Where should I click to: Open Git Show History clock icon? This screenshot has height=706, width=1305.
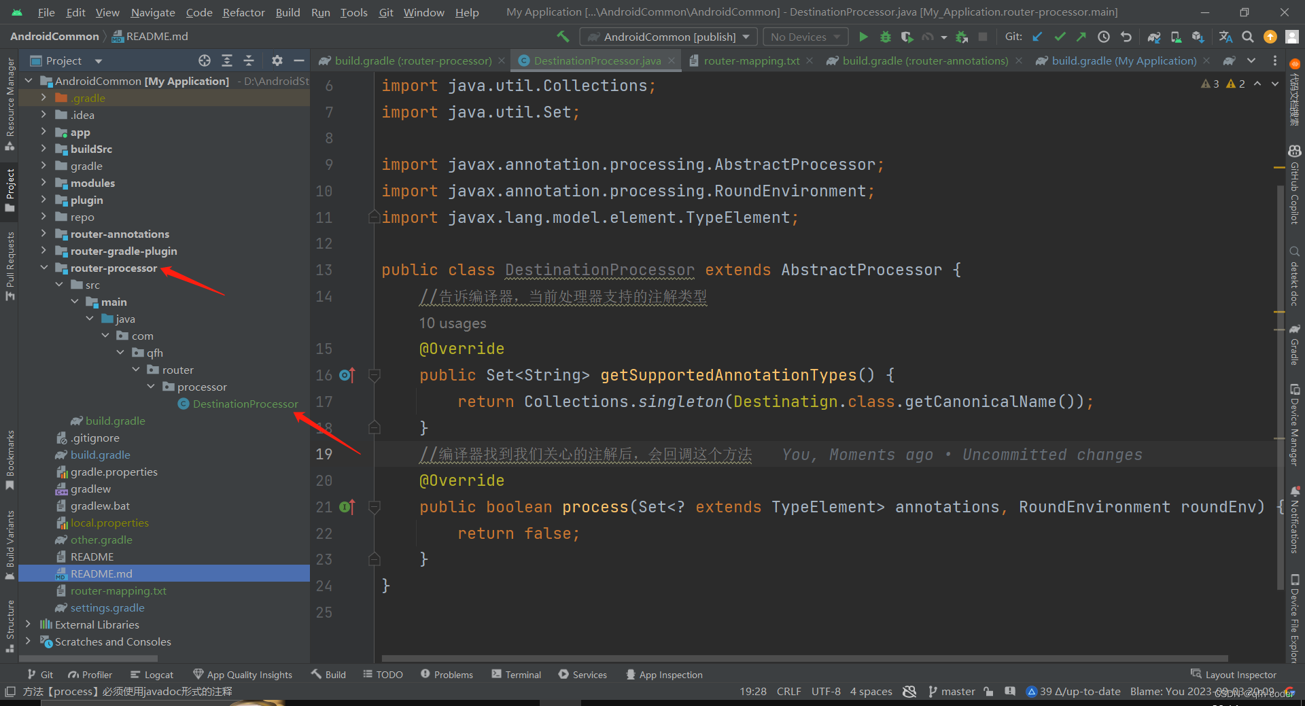click(1104, 37)
